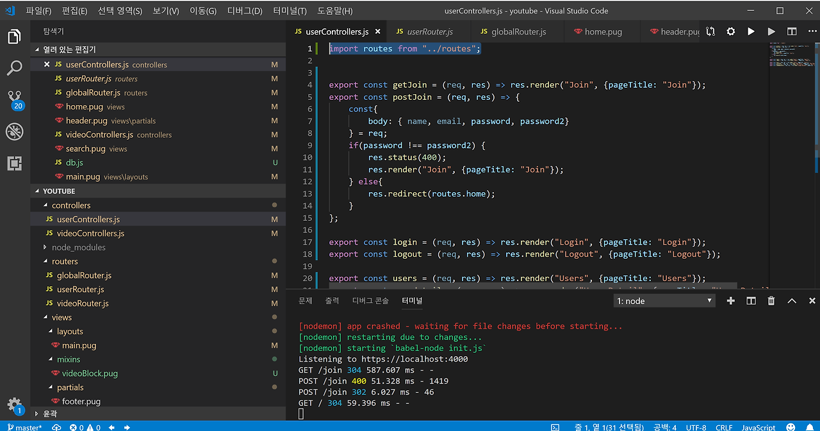Open the Debug view in activity bar
This screenshot has height=431, width=820.
click(15, 132)
